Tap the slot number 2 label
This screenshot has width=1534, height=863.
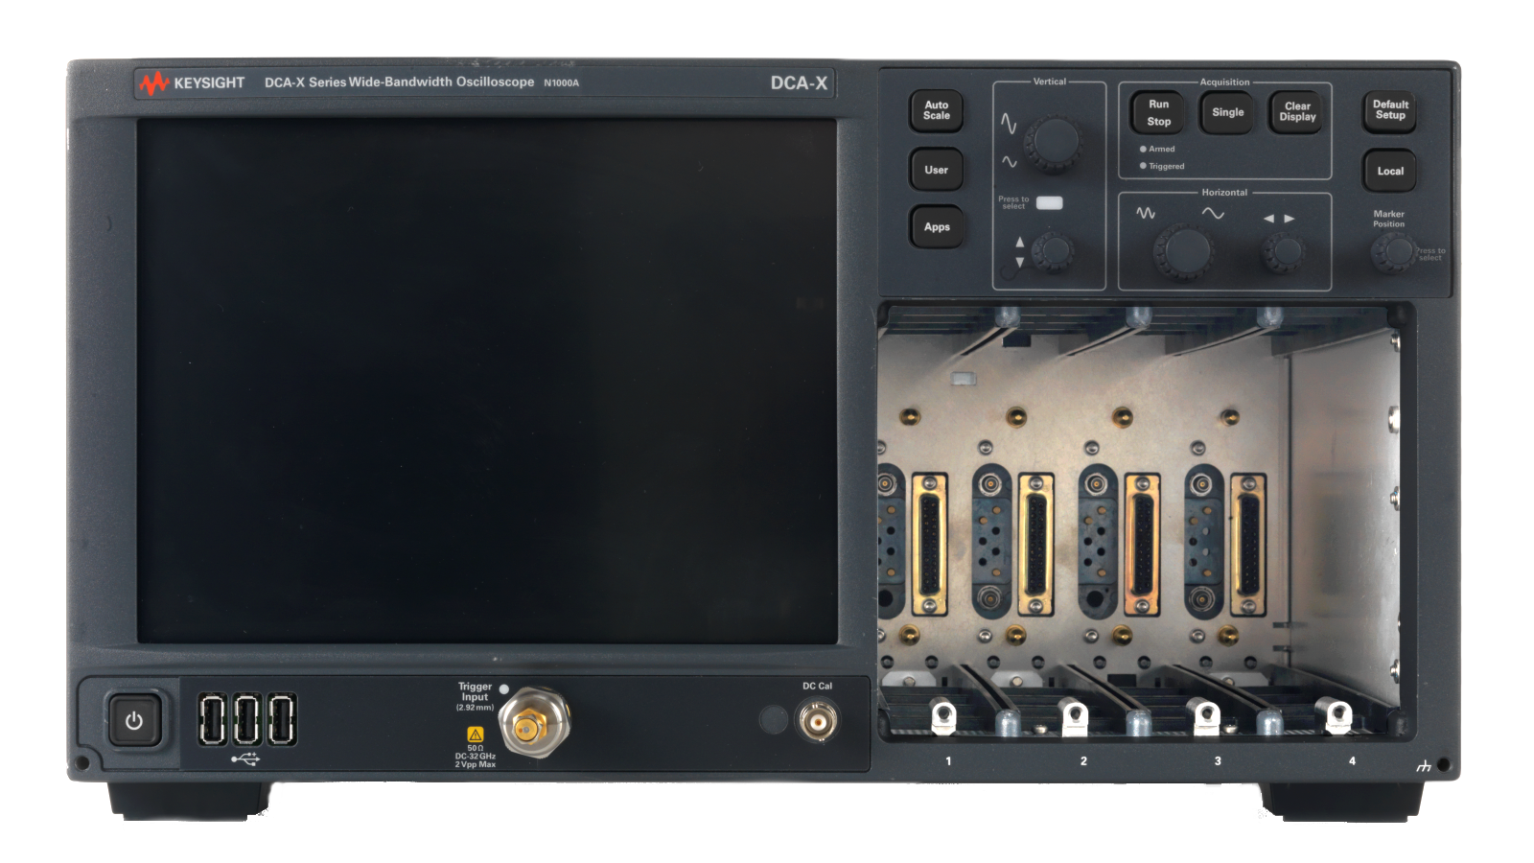point(1083,761)
